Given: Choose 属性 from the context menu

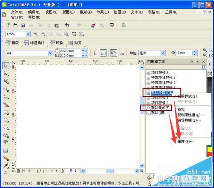Looking at the screenshot, I should [185, 141].
